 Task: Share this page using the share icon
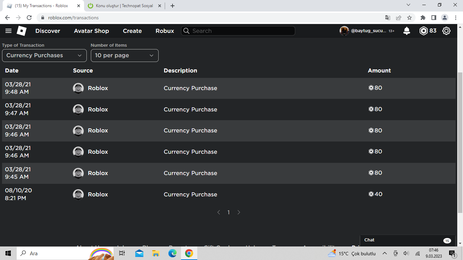pos(399,18)
